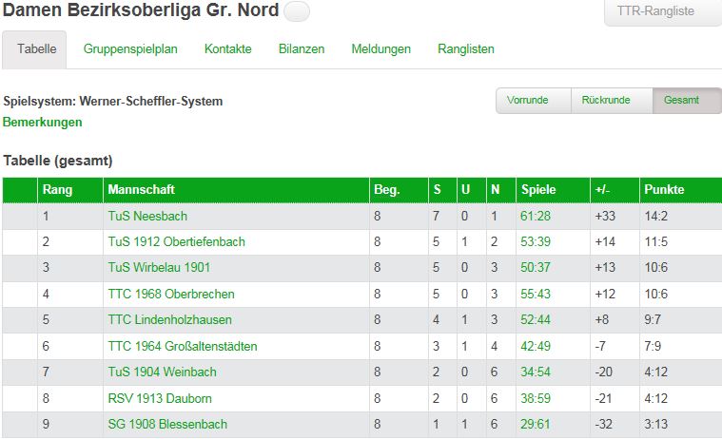Click the round toggle beside the league title
The width and height of the screenshot is (722, 439).
pyautogui.click(x=297, y=11)
